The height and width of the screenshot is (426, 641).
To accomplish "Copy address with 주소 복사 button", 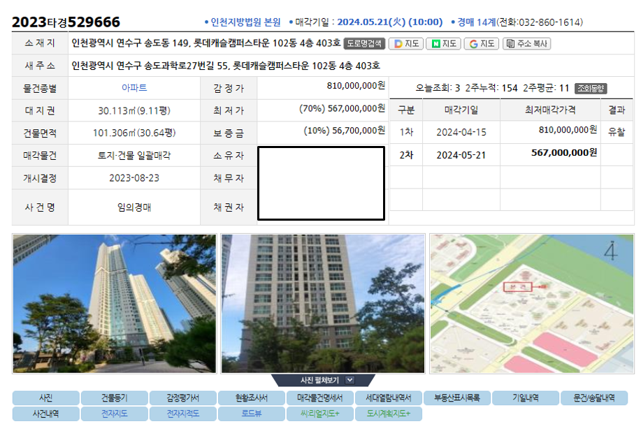I will click(x=526, y=44).
